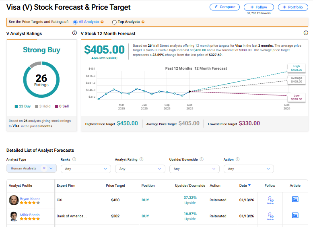The width and height of the screenshot is (313, 227).
Task: Open the Analyst Rating dropdown
Action: coord(140,169)
